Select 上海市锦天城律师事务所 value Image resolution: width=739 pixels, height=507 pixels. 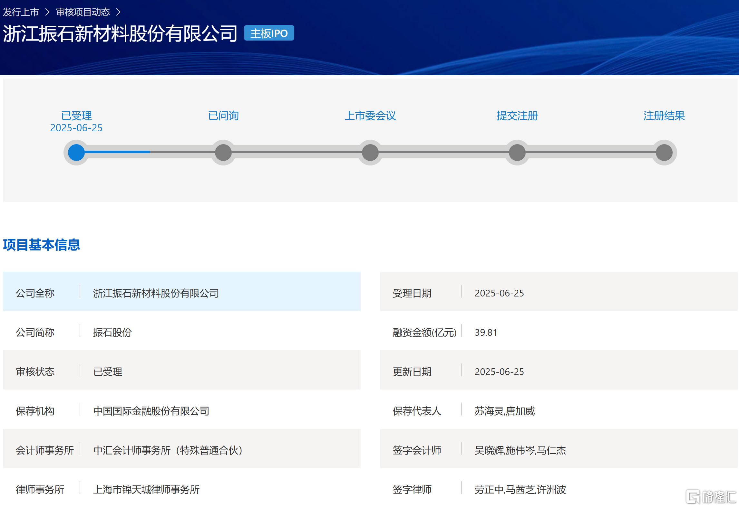(146, 489)
